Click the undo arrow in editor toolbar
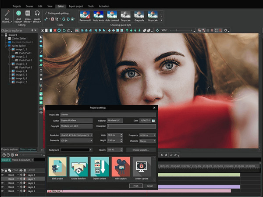 (x=64, y=30)
